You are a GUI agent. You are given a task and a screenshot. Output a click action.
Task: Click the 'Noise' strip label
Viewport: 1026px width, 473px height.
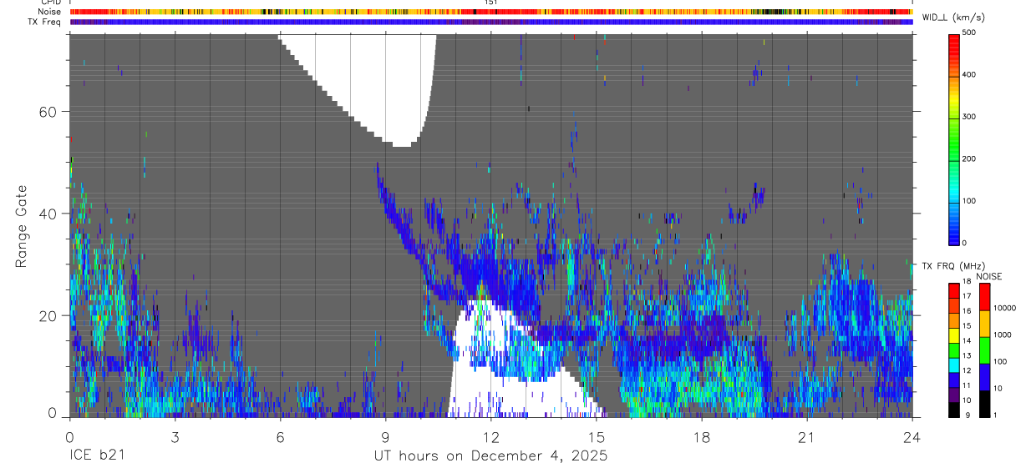point(49,12)
